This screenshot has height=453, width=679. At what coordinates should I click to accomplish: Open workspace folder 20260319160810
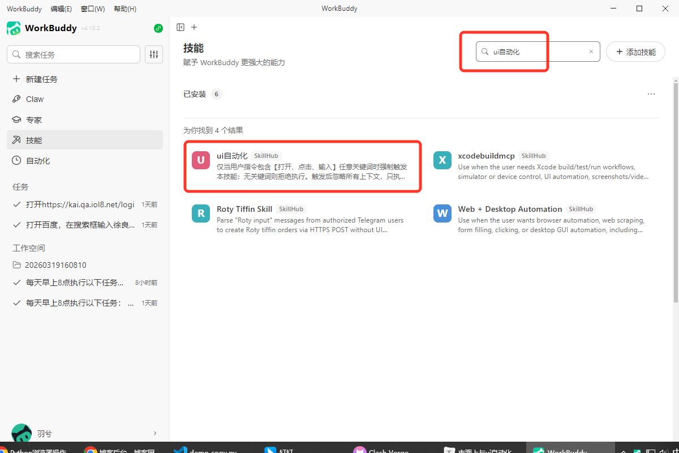pyautogui.click(x=85, y=265)
